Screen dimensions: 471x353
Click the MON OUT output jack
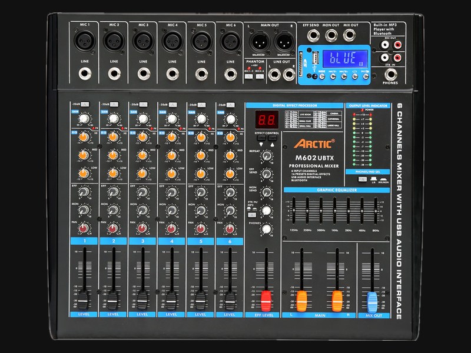tap(331, 36)
